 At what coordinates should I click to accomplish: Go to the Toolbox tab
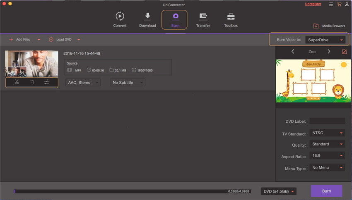pyautogui.click(x=231, y=20)
